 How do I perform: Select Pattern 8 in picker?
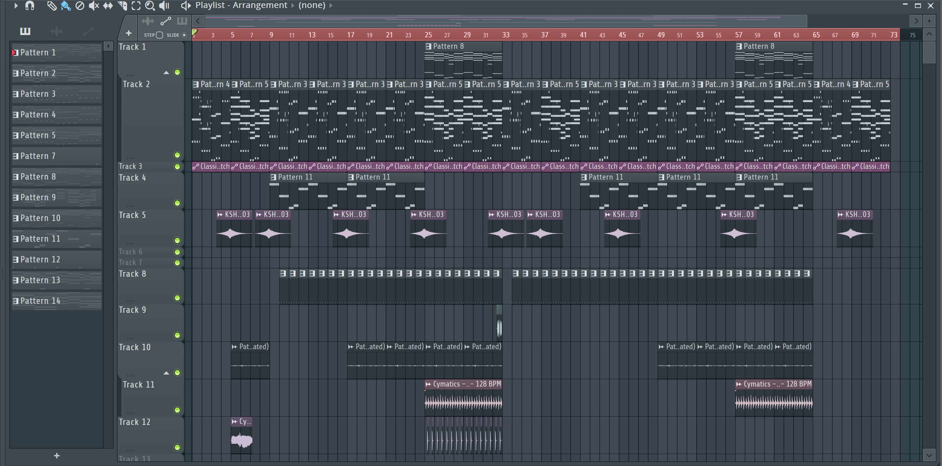point(57,177)
